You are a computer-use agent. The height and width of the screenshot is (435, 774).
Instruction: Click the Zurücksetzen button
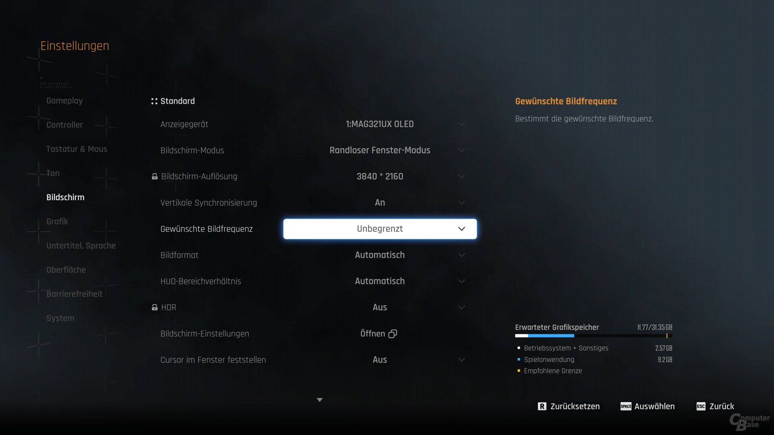pos(569,406)
